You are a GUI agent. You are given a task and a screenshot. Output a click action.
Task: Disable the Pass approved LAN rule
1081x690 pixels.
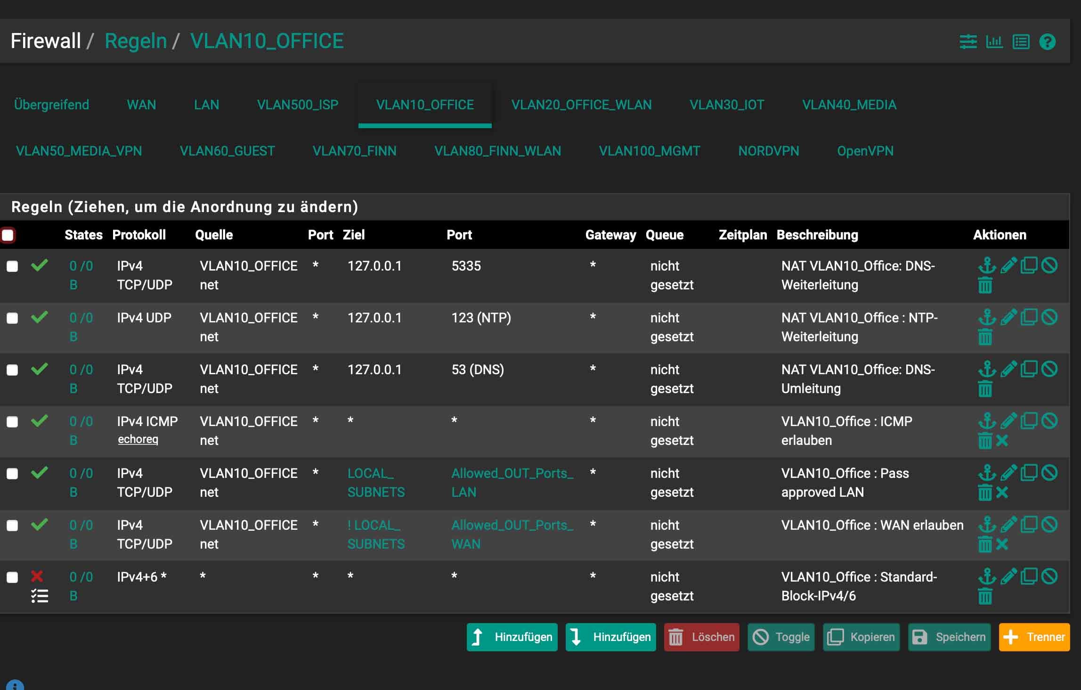[1049, 473]
